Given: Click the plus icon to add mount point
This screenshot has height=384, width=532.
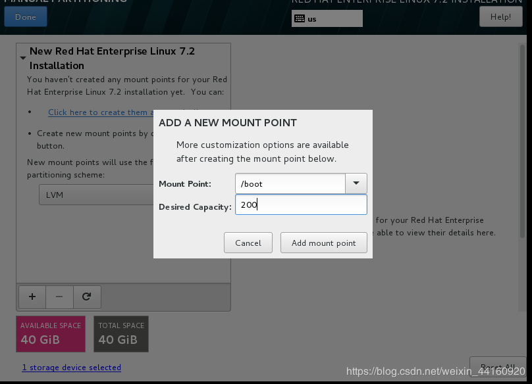Looking at the screenshot, I should (32, 297).
